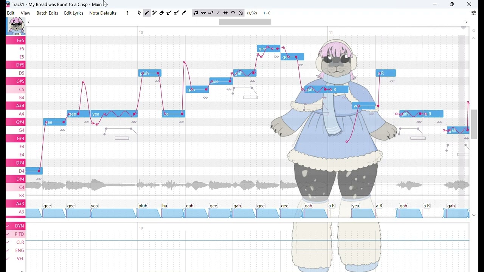Toggle vibrato icon under the 'sa' note
The image size is (484, 272).
181,122
